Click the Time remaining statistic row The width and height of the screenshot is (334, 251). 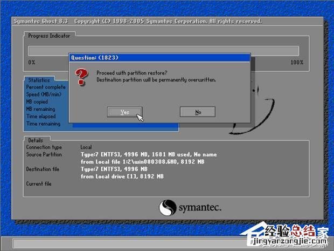44,124
